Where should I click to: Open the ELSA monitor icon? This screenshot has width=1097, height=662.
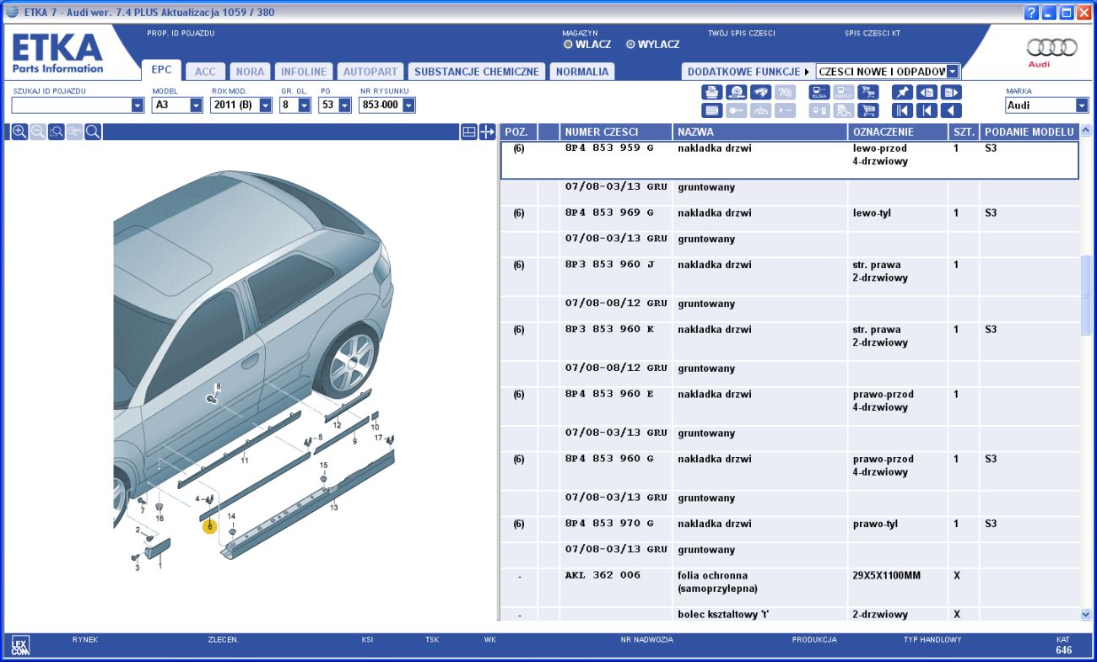tap(819, 92)
